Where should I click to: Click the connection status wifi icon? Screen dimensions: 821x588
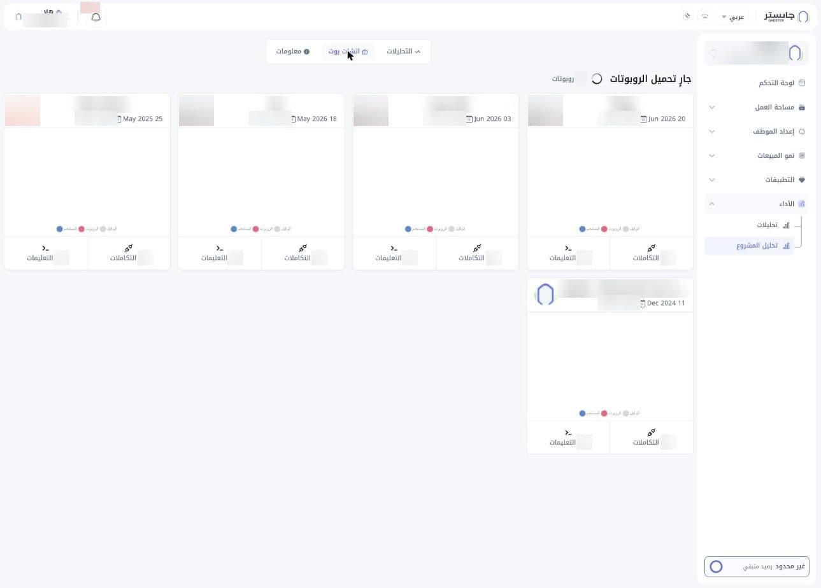tap(705, 17)
